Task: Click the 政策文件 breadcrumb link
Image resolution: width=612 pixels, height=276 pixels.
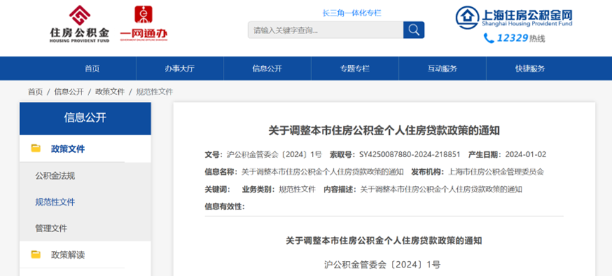Action: pos(110,92)
